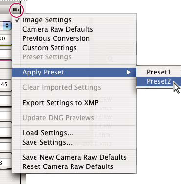Choose Camera Raw Defaults
The image size is (182, 184).
(58, 29)
